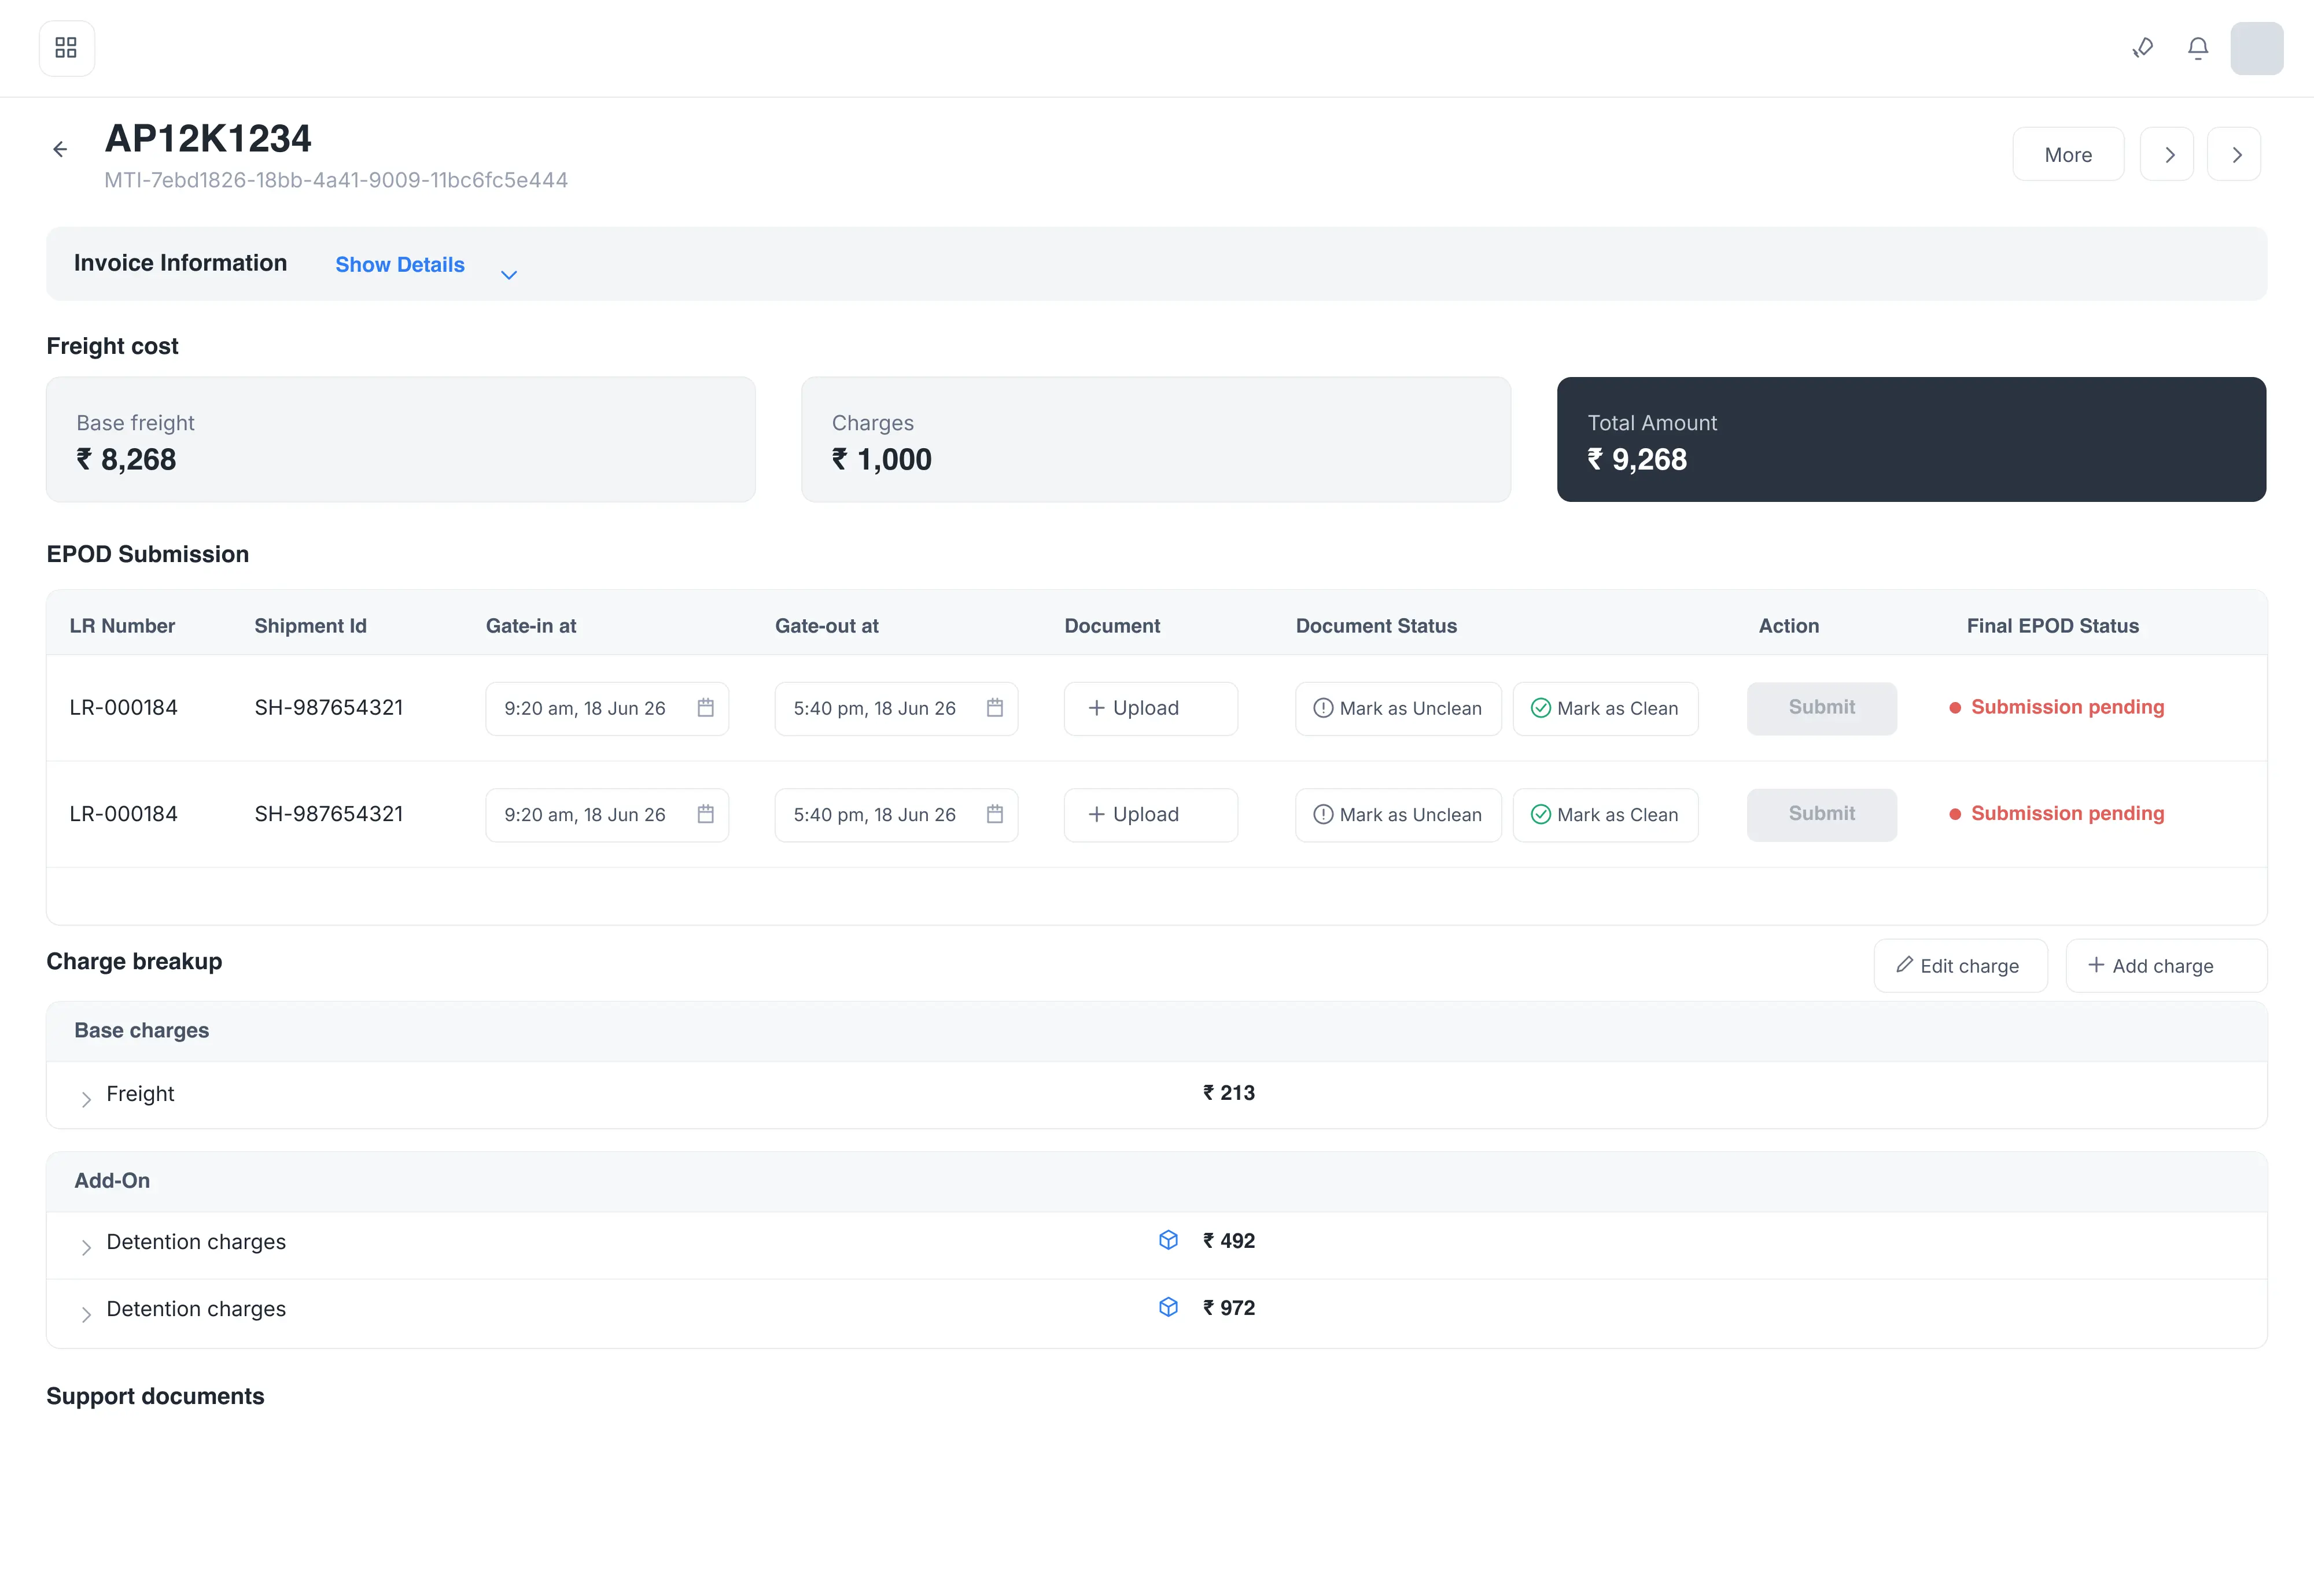Image resolution: width=2314 pixels, height=1596 pixels.
Task: Click Document Status column header
Action: 1376,626
